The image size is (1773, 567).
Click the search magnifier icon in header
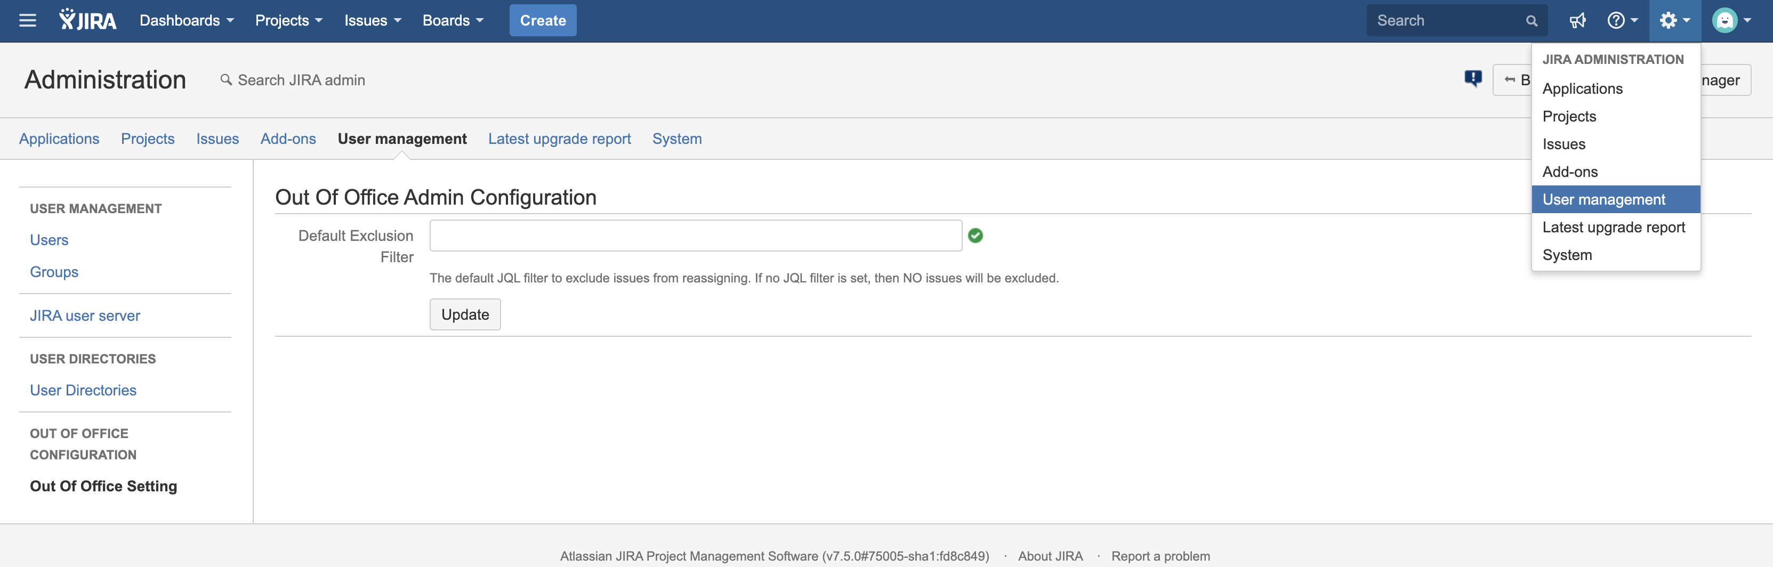(1532, 21)
